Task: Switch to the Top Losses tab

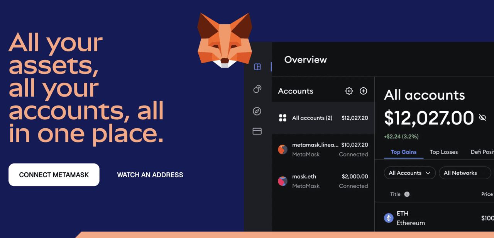Action: 444,152
